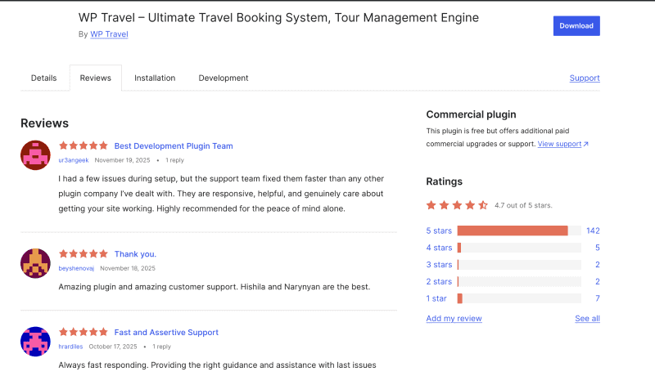The image size is (655, 376).
Task: Click November 19, 2025 review date
Action: 122,160
